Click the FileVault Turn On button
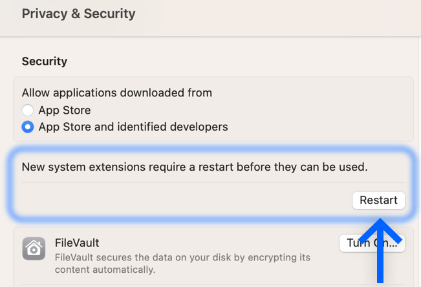The image size is (421, 287). (x=372, y=243)
